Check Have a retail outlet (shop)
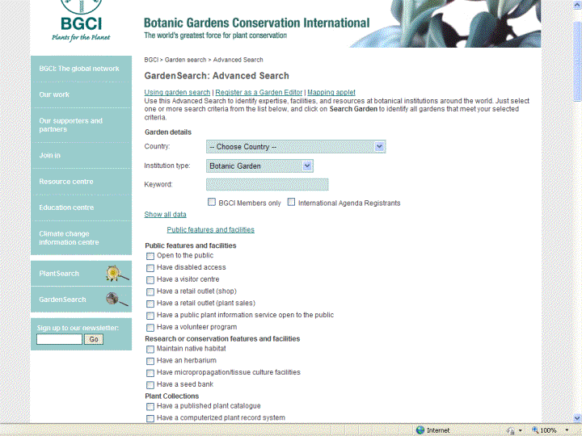Viewport: 582px width, 436px height. [150, 291]
